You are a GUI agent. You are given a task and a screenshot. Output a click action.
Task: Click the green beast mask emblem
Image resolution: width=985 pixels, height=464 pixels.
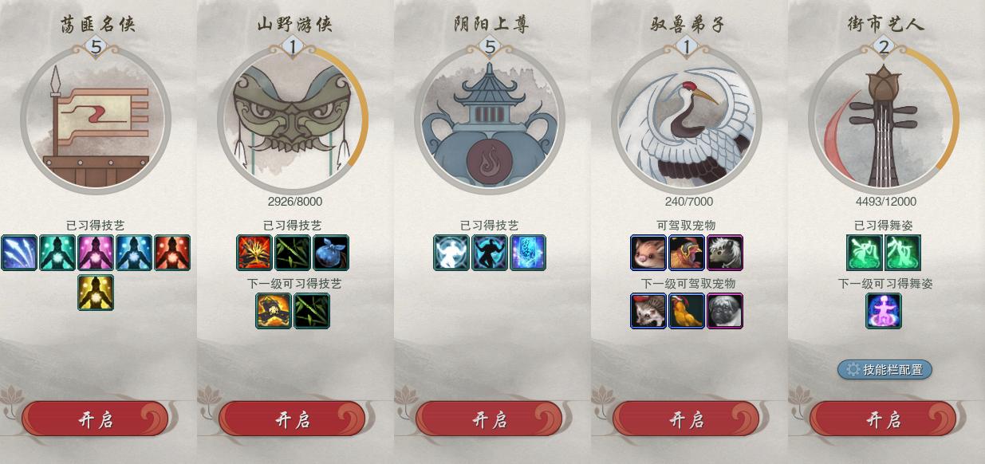(293, 119)
